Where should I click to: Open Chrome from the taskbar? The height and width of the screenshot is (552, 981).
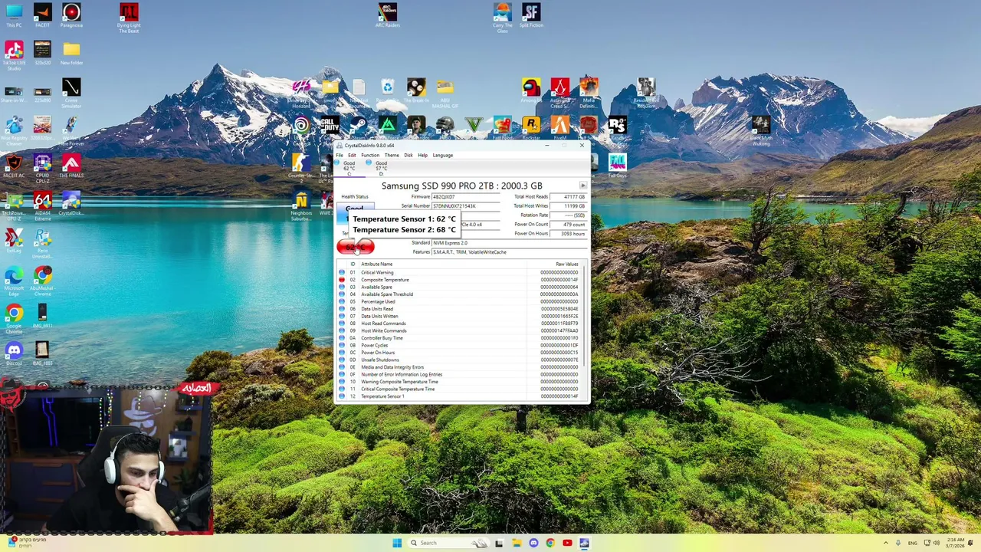click(x=550, y=543)
